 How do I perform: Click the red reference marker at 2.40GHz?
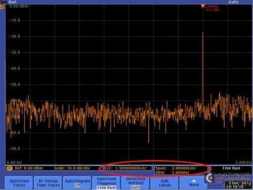pyautogui.click(x=203, y=6)
